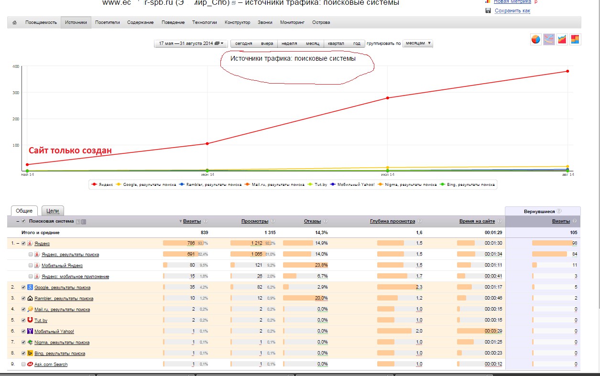Check the Мобильный Яндекс checkbox
The width and height of the screenshot is (600, 376).
(31, 265)
